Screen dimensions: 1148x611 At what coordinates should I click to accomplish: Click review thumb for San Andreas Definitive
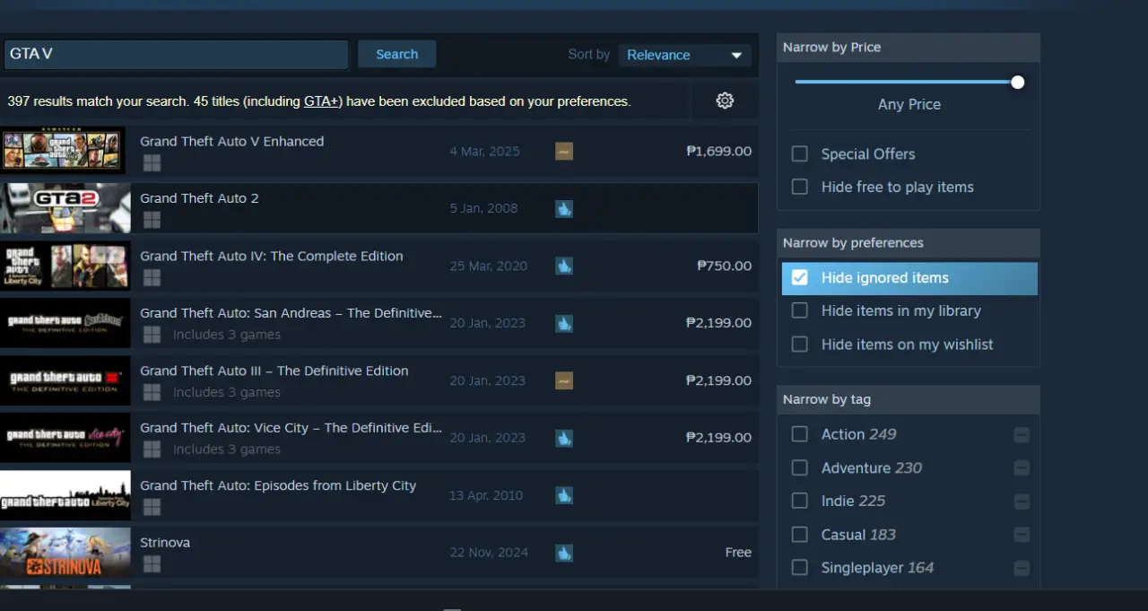coord(563,323)
